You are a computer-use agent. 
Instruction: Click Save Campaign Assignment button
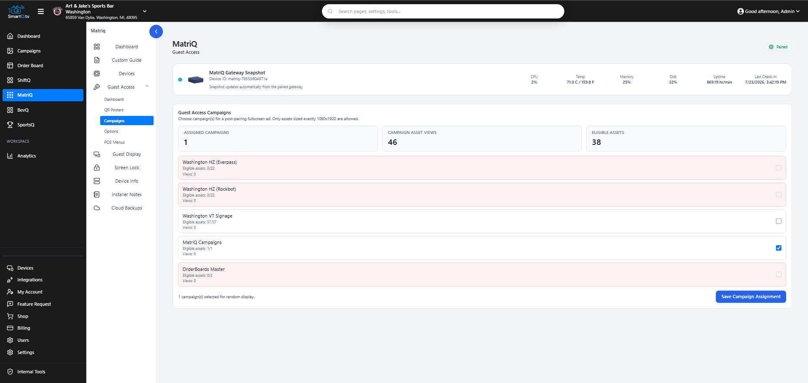coord(751,296)
